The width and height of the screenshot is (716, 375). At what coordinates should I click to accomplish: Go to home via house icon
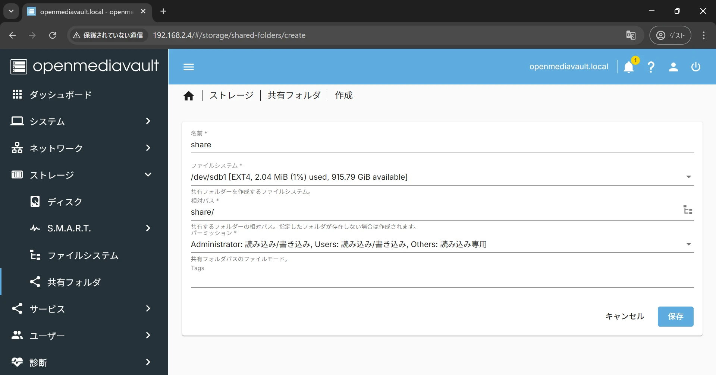[189, 96]
